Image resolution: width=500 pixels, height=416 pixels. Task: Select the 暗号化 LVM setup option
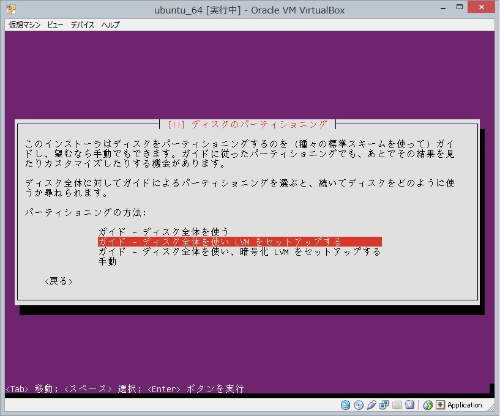coord(239,252)
